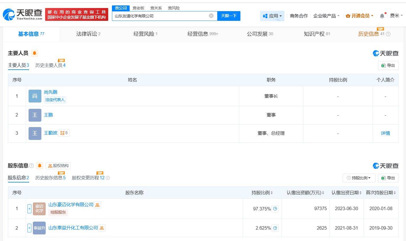This screenshot has width=406, height=241.
Task: Sort by 认缴出资额 column header
Action: 305,193
